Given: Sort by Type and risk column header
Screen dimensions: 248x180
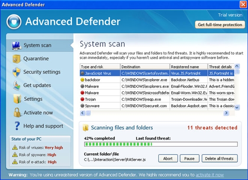Looking at the screenshot, I should 100,67.
